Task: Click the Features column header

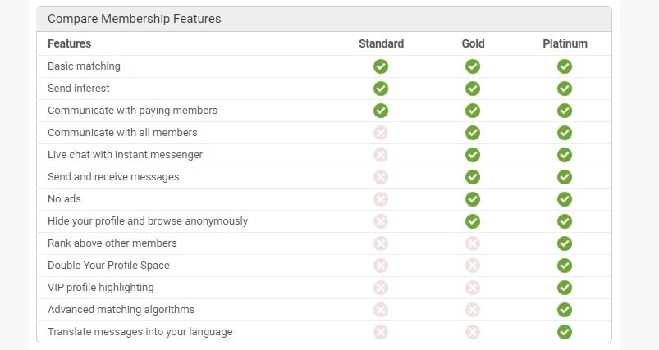Action: coord(69,43)
